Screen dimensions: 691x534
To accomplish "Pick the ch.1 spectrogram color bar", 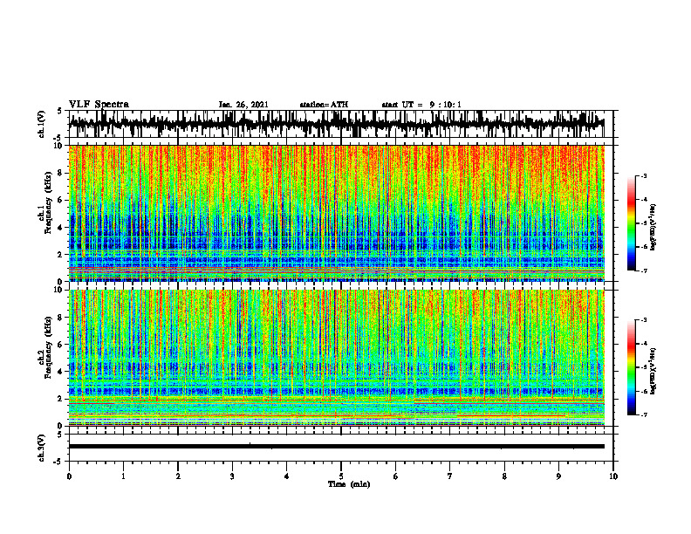I will click(x=632, y=223).
